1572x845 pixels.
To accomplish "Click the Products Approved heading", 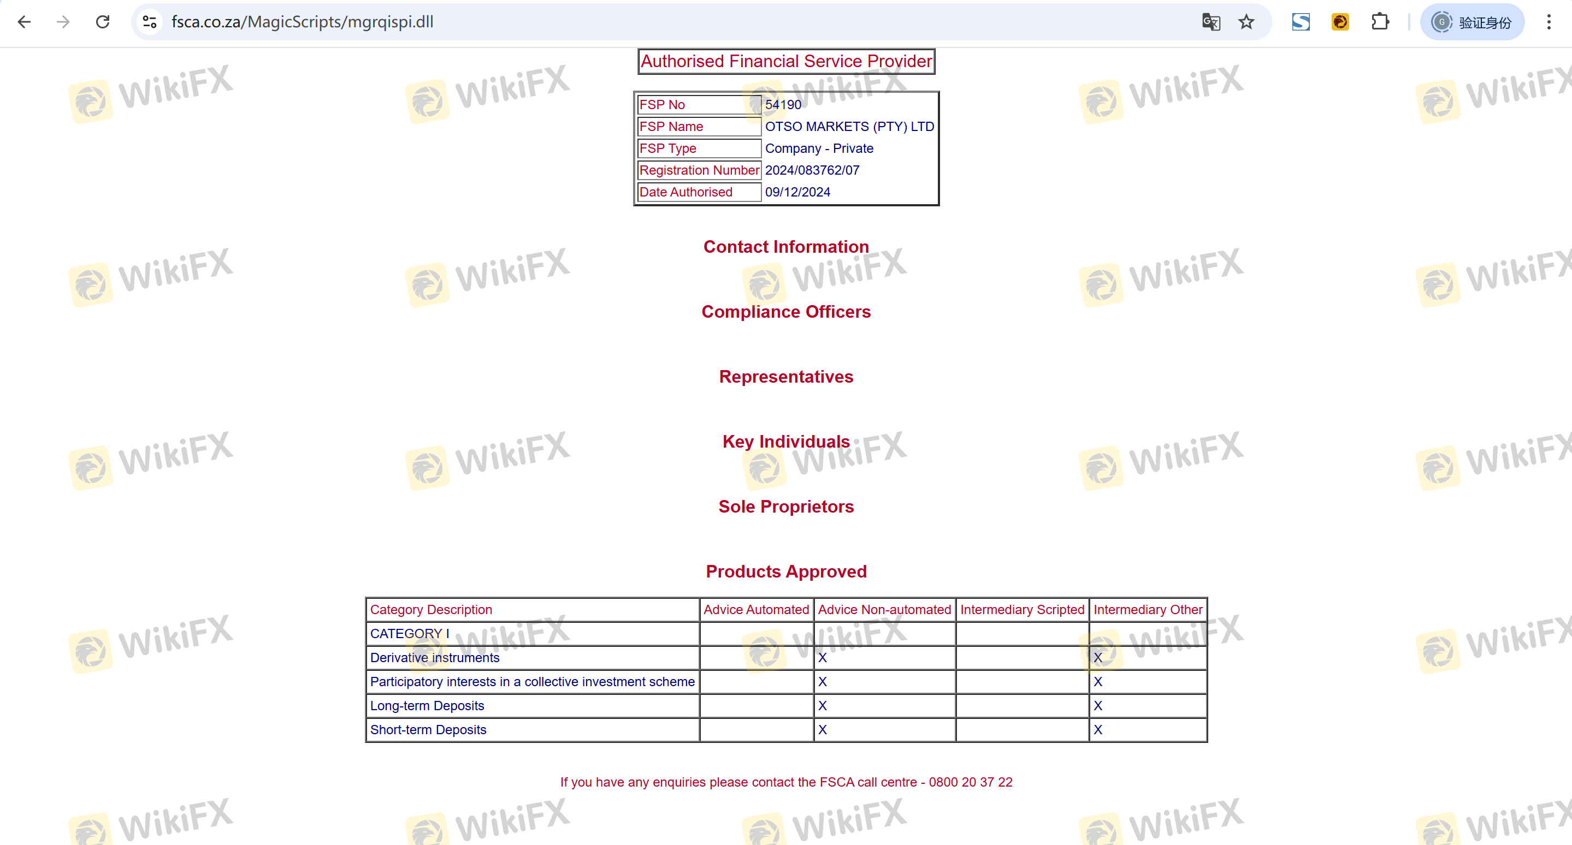I will pyautogui.click(x=786, y=572).
